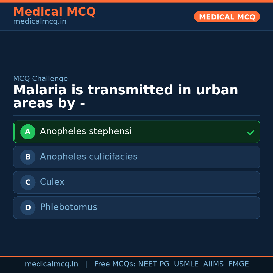The height and width of the screenshot is (273, 273).
Task: Select answer option Anopheles culicifacies
Action: (88, 157)
